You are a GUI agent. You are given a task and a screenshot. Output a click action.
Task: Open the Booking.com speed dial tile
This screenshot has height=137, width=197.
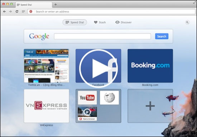coord(150,66)
